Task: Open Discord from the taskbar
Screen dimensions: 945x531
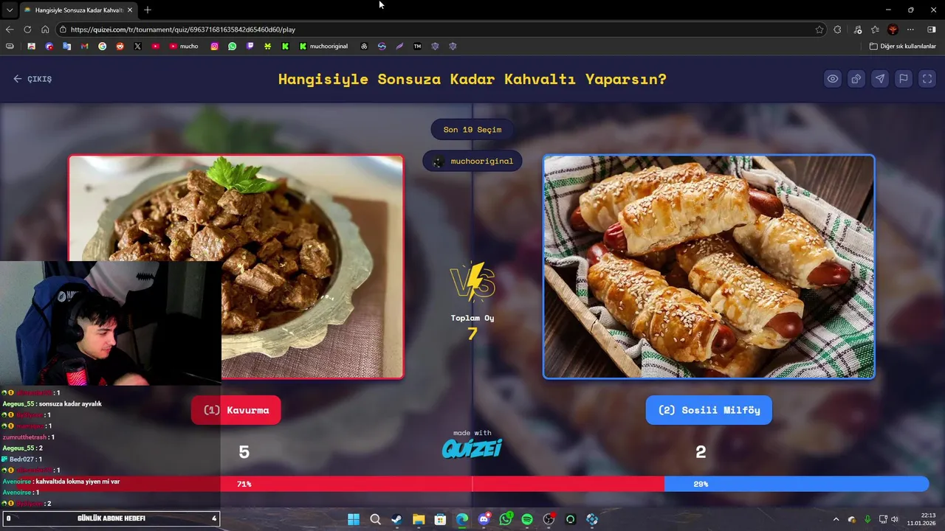Action: coord(484,519)
